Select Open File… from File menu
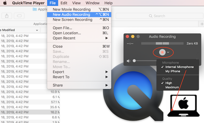204x123 pixels. click(79, 28)
